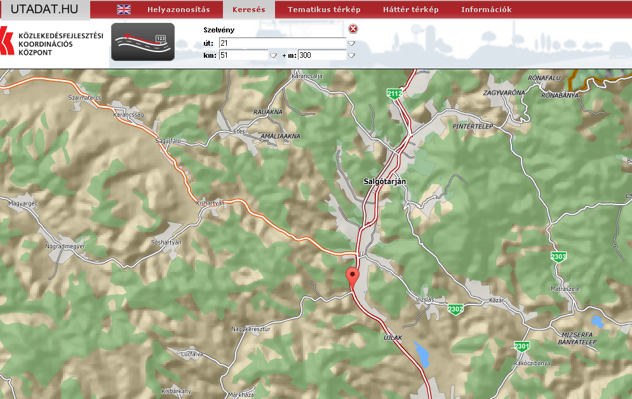This screenshot has width=632, height=399.
Task: Open the Háttér térkép tab
Action: (x=410, y=10)
